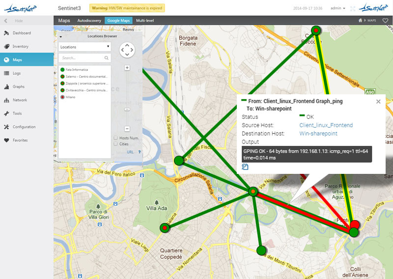Click the zoom slider handle

(x=127, y=110)
